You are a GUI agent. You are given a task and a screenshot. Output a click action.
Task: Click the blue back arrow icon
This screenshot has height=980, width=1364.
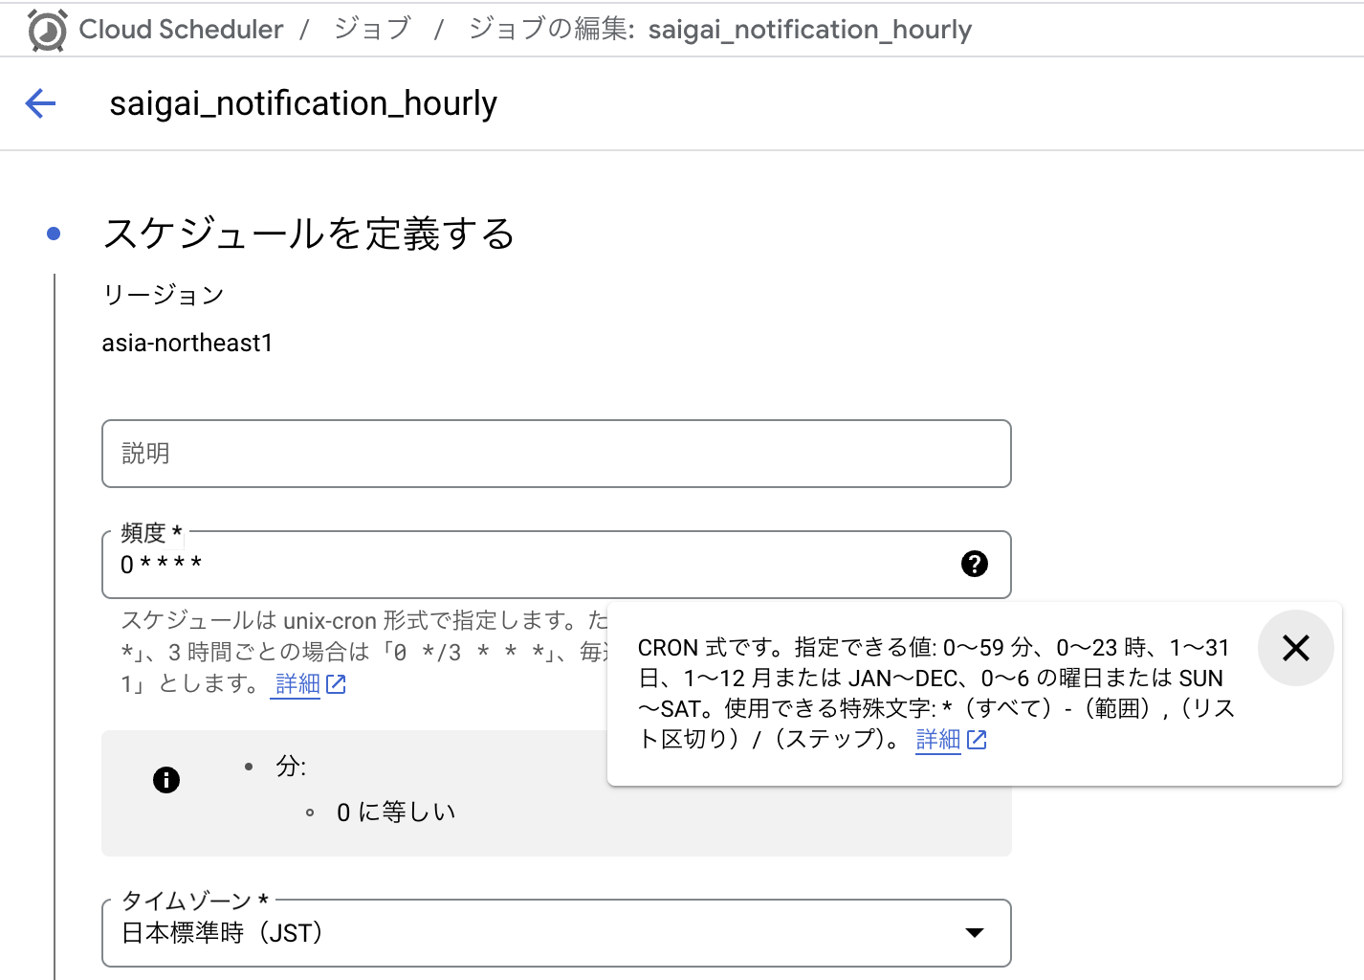point(39,103)
